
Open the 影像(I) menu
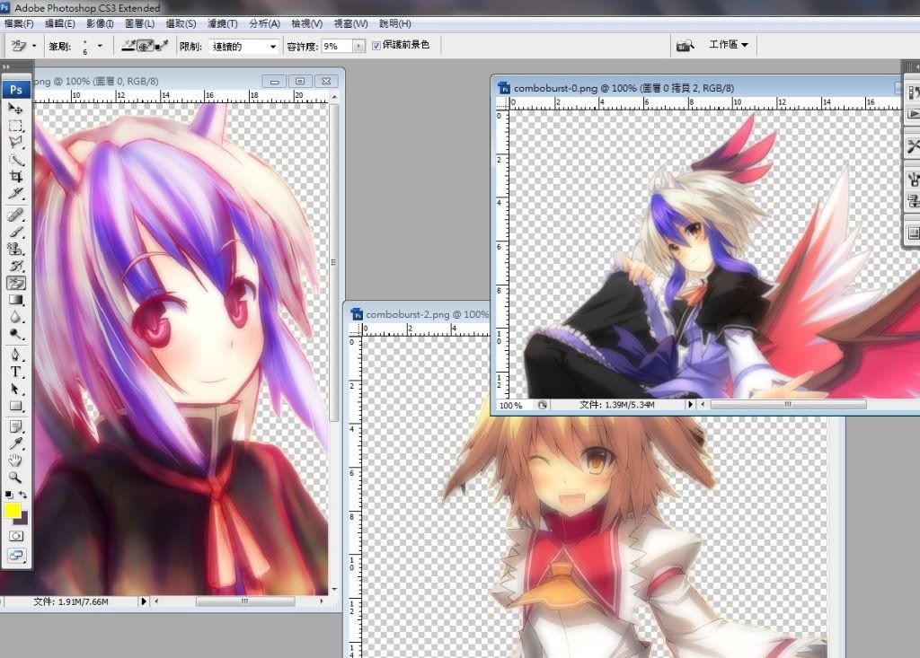[x=100, y=23]
